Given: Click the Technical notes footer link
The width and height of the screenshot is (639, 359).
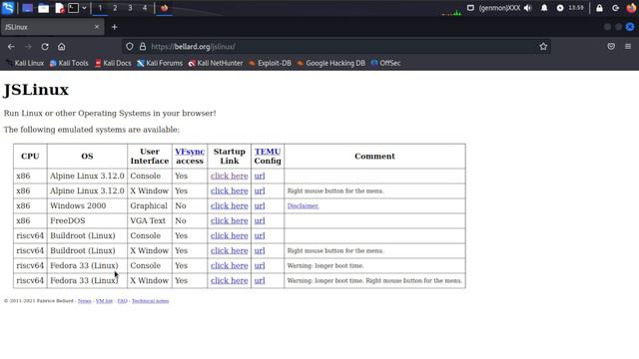Looking at the screenshot, I should point(151,301).
